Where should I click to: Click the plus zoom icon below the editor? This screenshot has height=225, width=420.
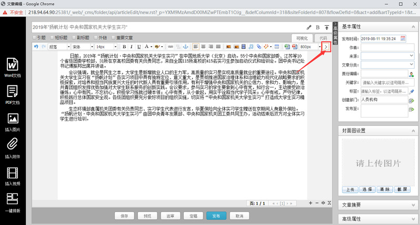pos(311,203)
